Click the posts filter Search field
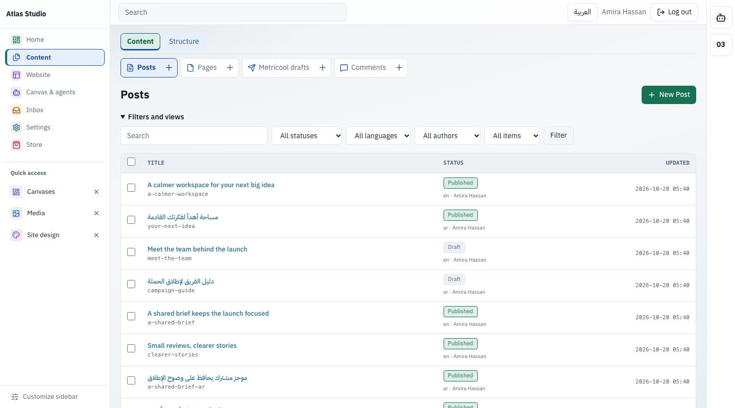The height and width of the screenshot is (408, 735). tap(194, 136)
